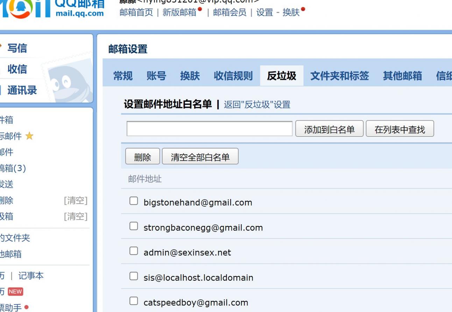Click the whitelist address input field
The height and width of the screenshot is (312, 452).
(209, 129)
